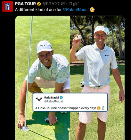Open the PGA TOUR profile avatar
The image size is (131, 140).
pyautogui.click(x=7, y=6)
